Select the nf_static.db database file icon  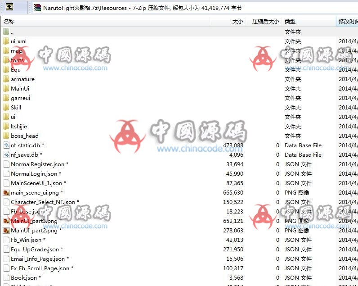click(x=6, y=145)
